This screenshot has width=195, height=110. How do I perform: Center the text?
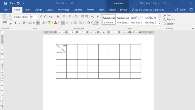[x=67, y=23]
